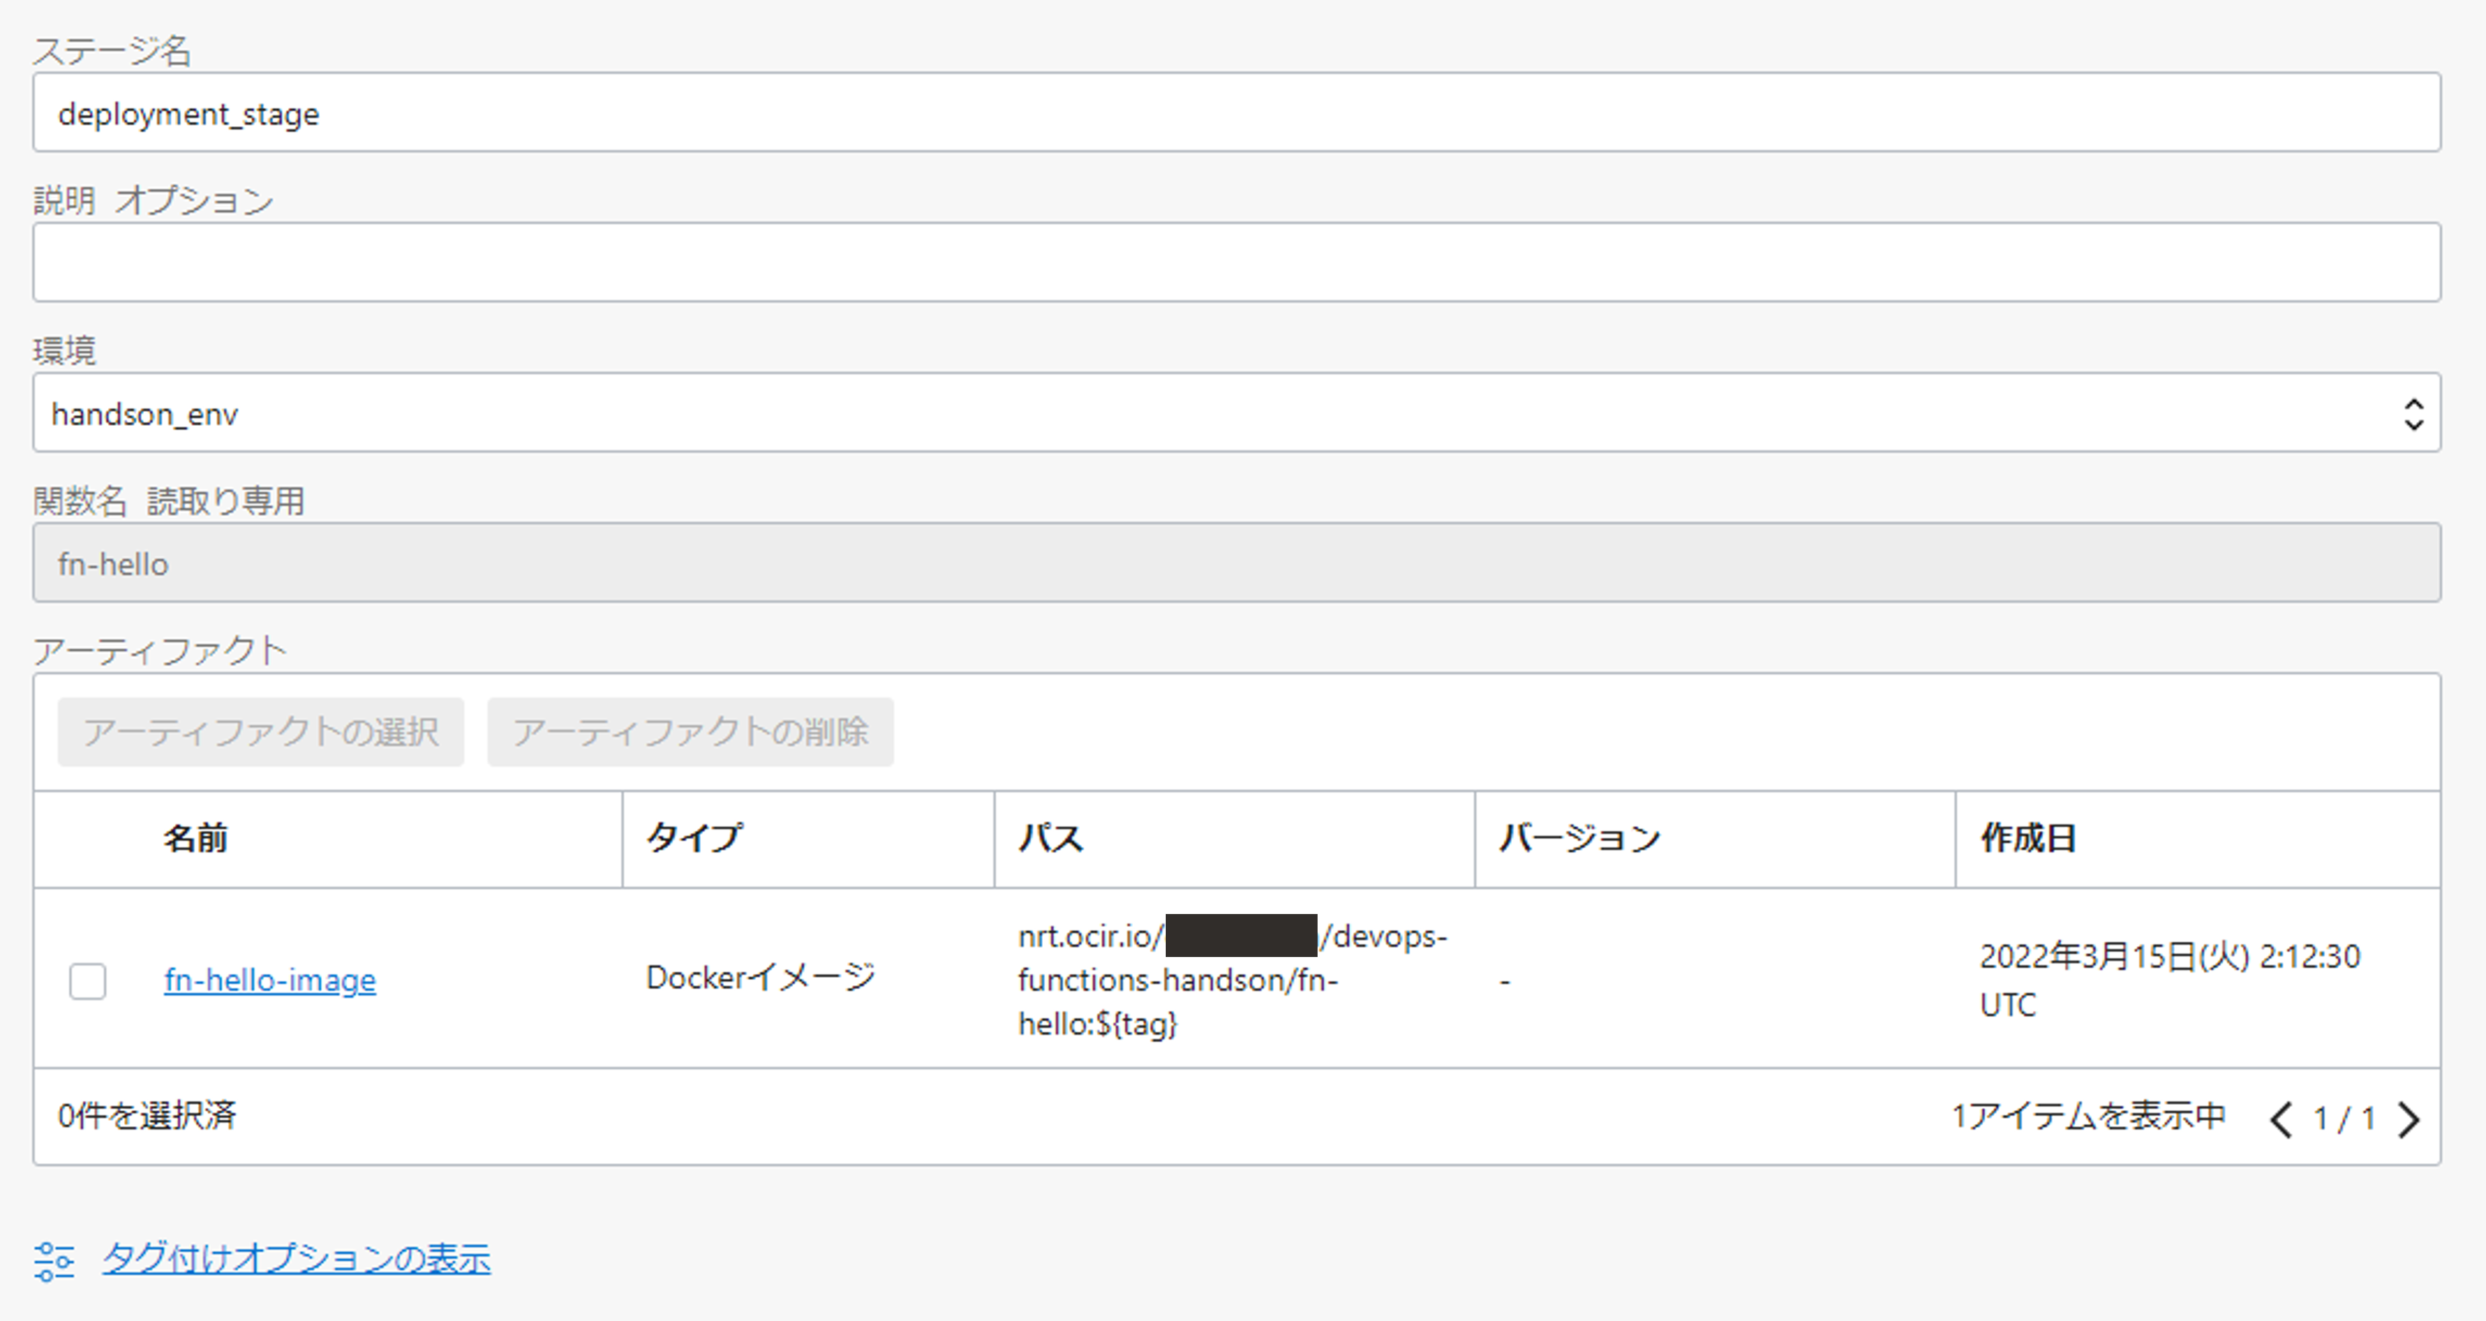Viewport: 2486px width, 1321px height.
Task: Click the アーティファクトの選択 button
Action: (x=261, y=733)
